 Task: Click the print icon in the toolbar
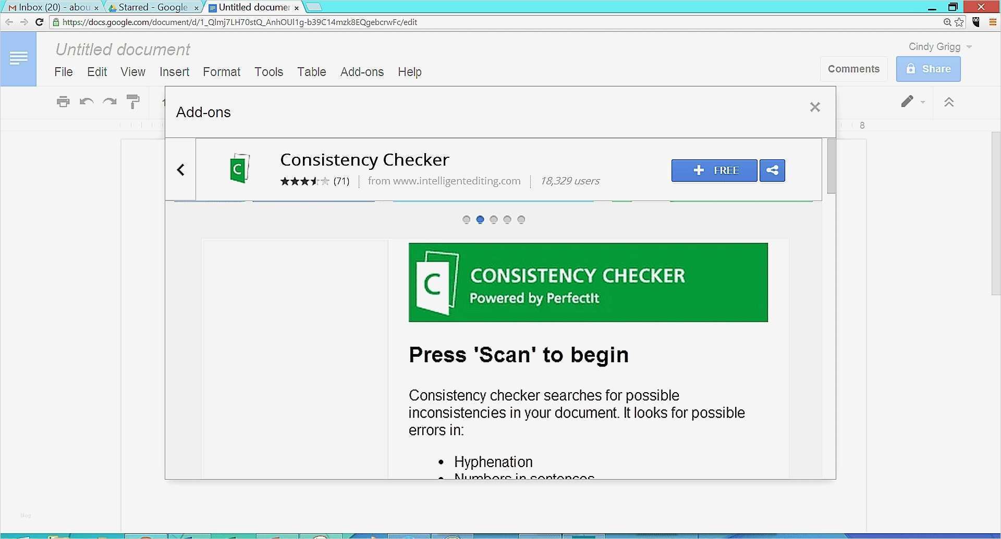pos(63,102)
